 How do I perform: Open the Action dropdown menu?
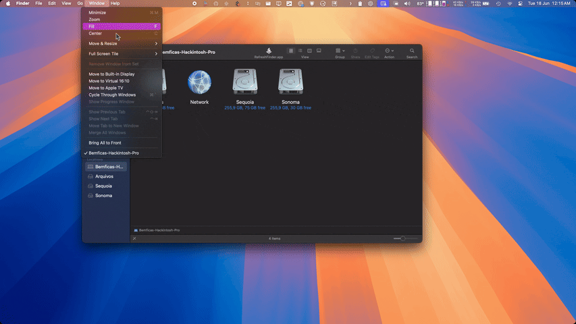(x=389, y=51)
